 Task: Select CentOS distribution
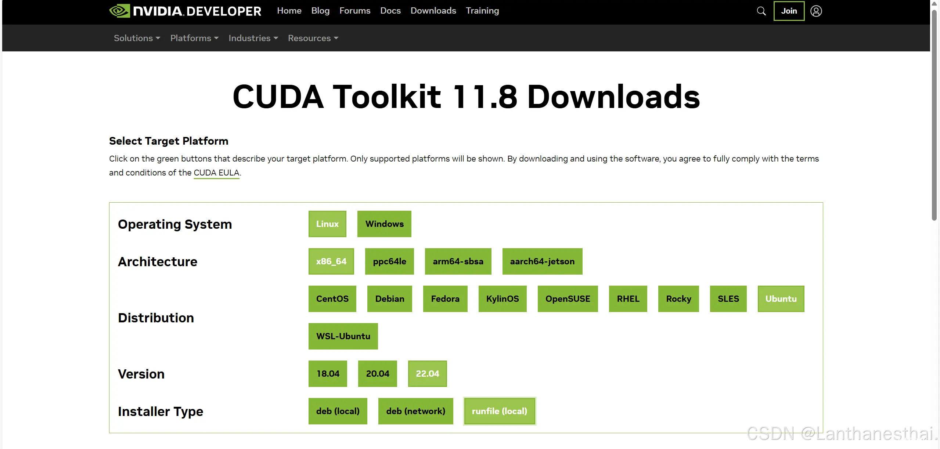(x=332, y=299)
